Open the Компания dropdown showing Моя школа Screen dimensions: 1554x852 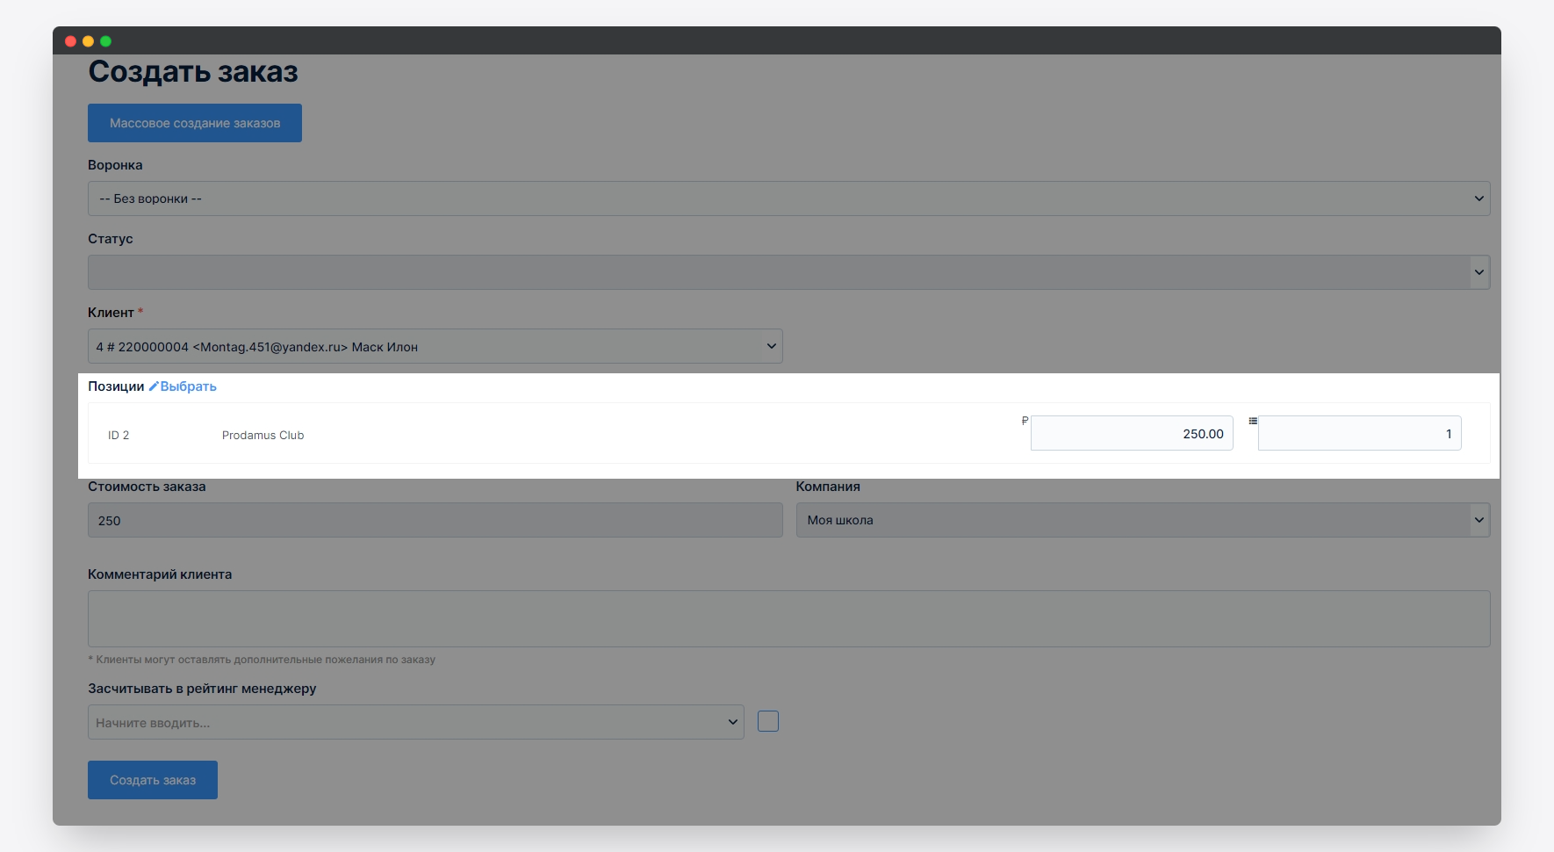tap(1142, 520)
